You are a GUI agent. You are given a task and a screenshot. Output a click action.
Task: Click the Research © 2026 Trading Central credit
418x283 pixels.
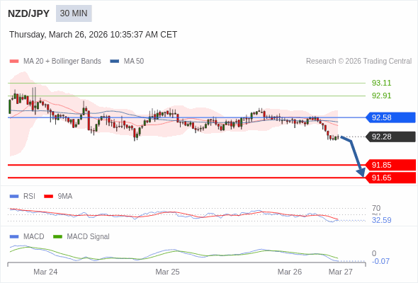(358, 62)
